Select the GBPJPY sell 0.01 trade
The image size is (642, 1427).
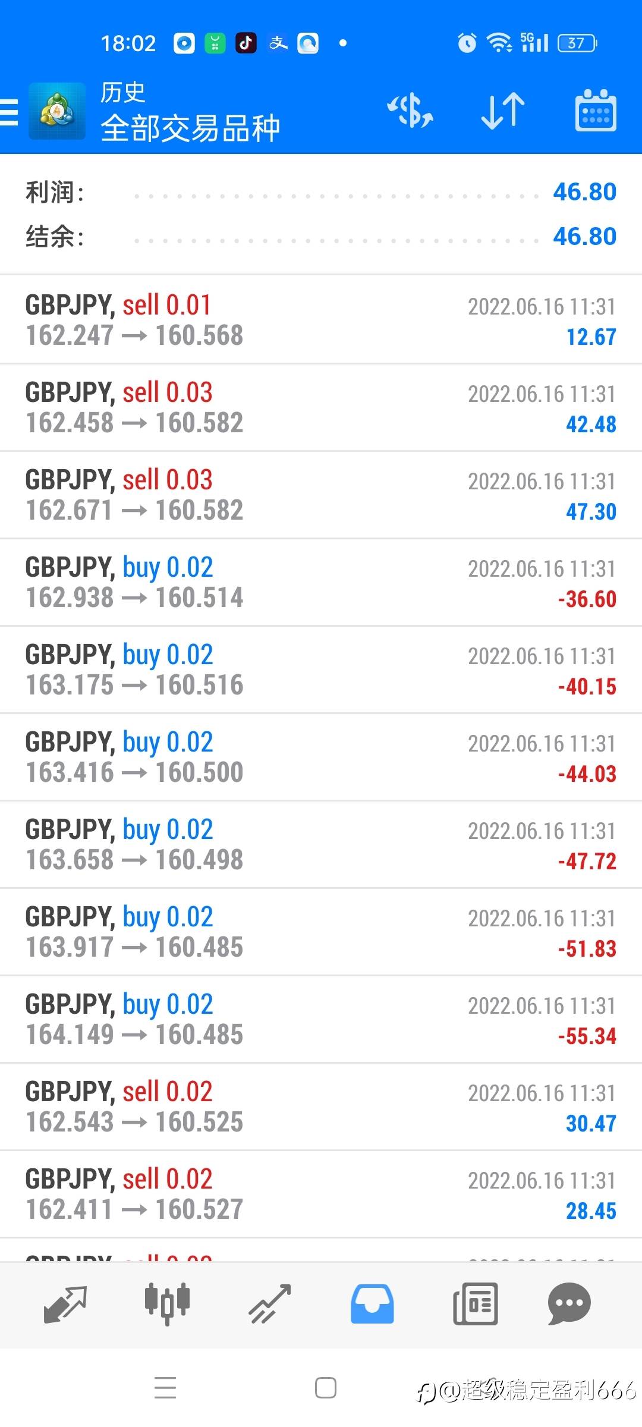click(x=321, y=320)
